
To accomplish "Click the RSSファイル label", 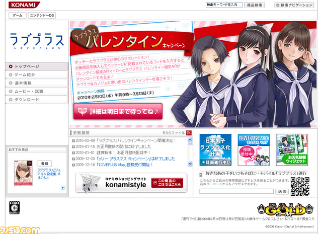I will (174, 133).
